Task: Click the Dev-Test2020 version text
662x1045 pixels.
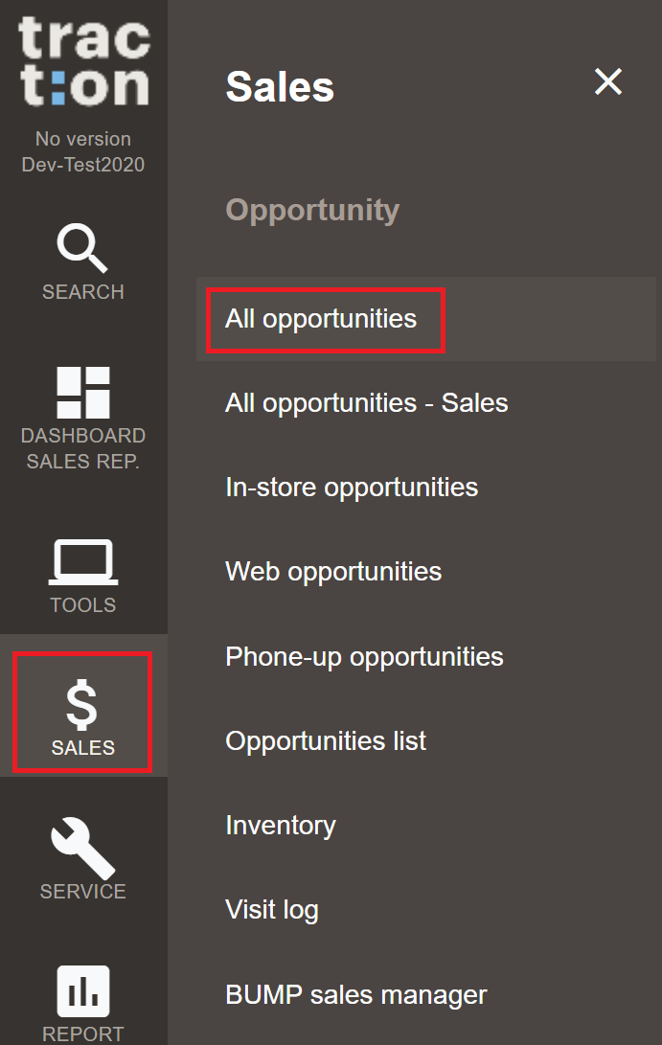Action: 83,165
